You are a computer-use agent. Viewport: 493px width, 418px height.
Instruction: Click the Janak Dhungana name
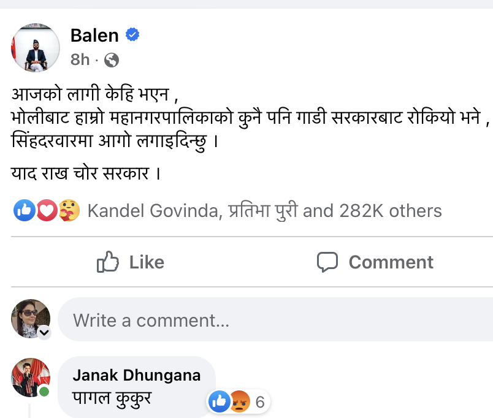click(x=136, y=375)
